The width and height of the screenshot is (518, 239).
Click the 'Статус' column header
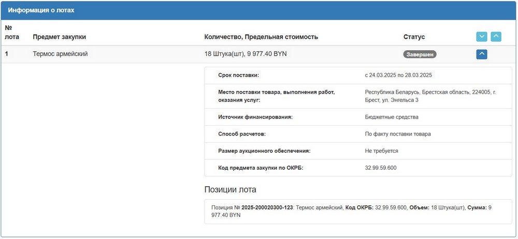point(414,37)
